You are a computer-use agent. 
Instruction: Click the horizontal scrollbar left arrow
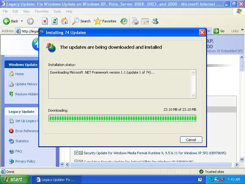(67, 164)
